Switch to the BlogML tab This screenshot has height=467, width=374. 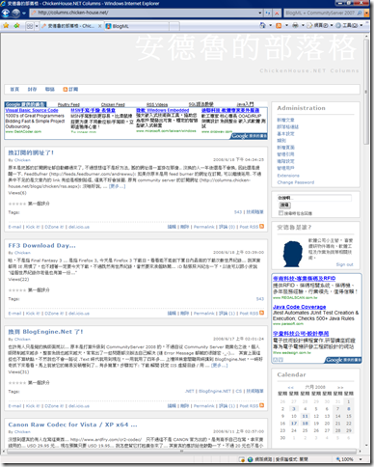(137, 26)
